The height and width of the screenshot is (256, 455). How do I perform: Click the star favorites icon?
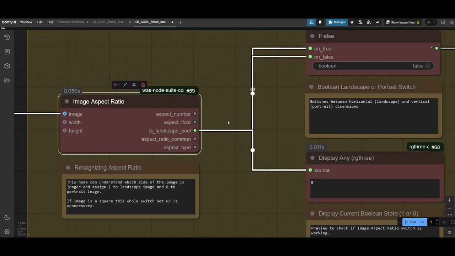(x=352, y=22)
